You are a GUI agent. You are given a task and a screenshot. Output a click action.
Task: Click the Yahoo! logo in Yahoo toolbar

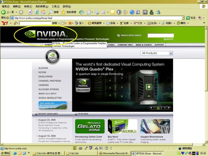point(5,23)
